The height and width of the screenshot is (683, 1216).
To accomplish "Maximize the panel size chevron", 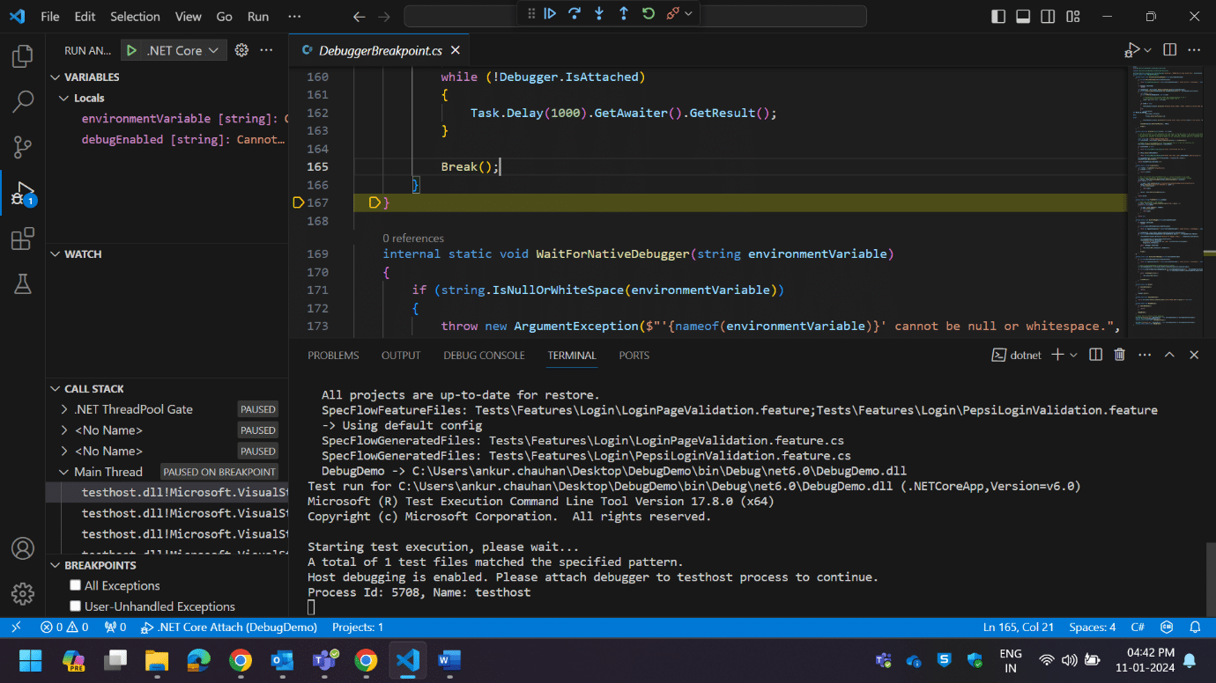I will click(1169, 355).
